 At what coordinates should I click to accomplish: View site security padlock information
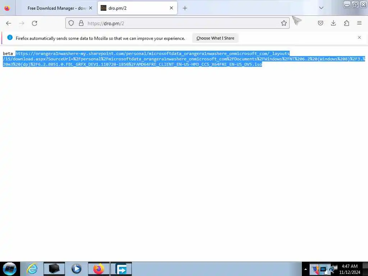81,23
